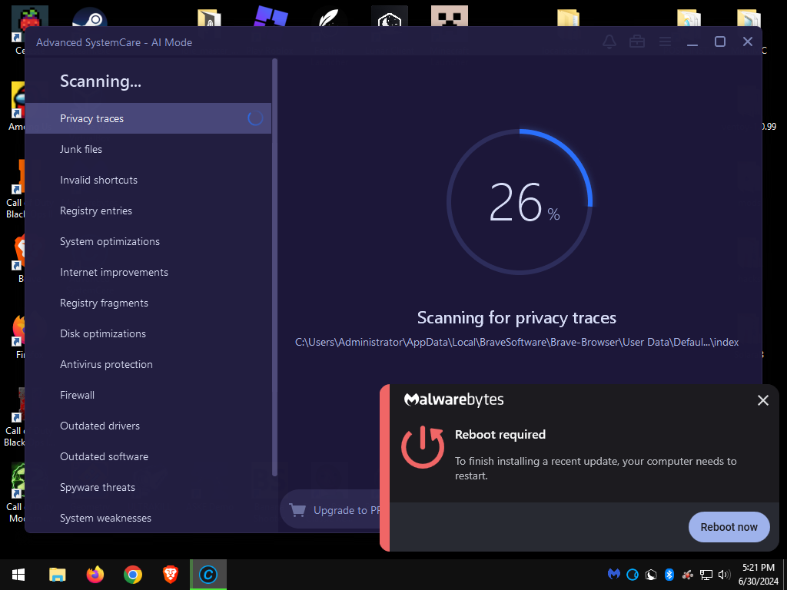Click the 26% circular scan progress indicator
The image size is (787, 590).
click(520, 202)
